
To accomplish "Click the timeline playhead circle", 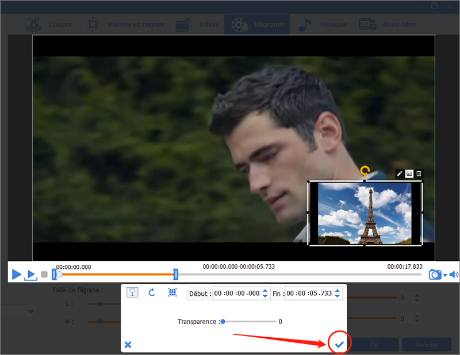I will tap(60, 275).
